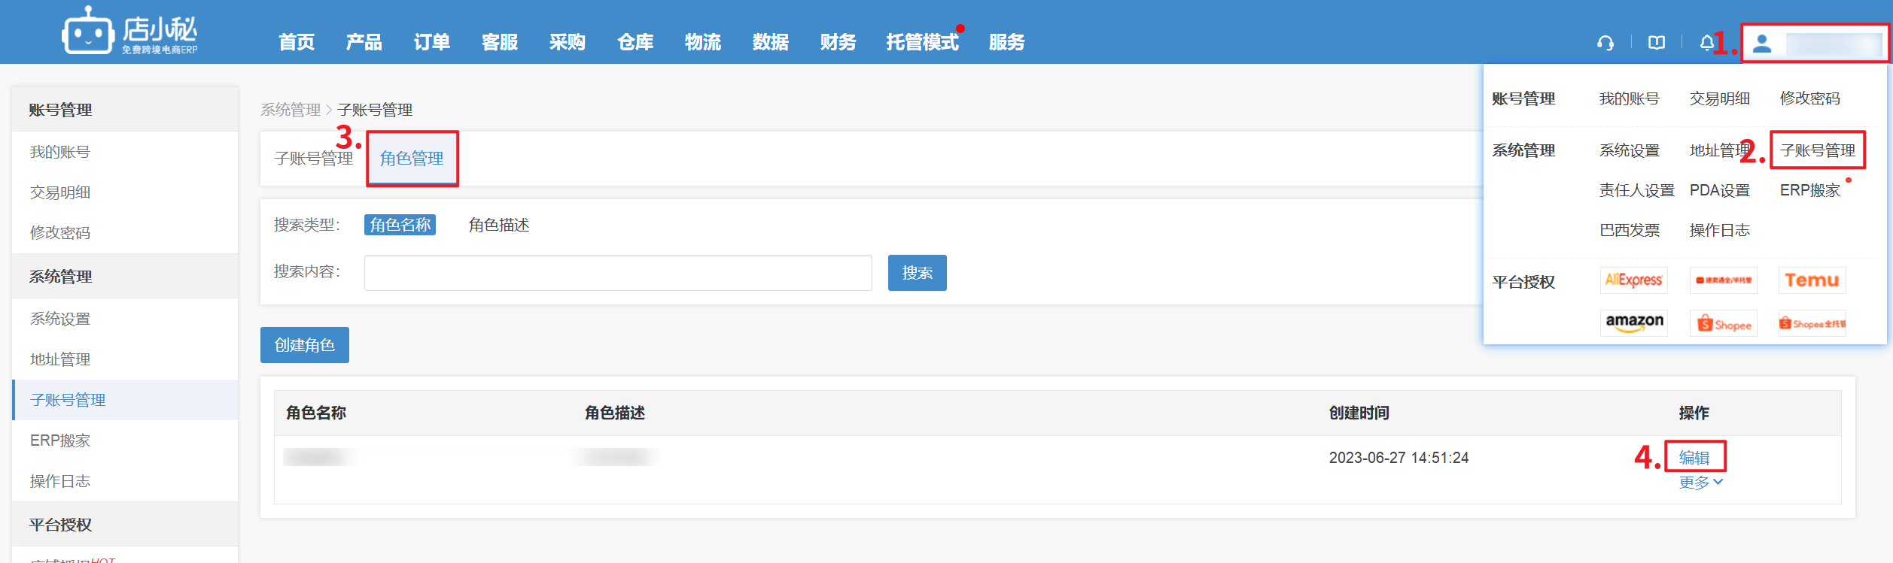
Task: Click the 角色描述 table column header
Action: tap(615, 413)
